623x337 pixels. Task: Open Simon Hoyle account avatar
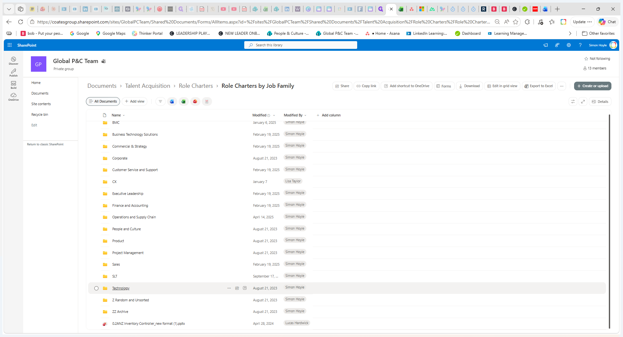[613, 45]
